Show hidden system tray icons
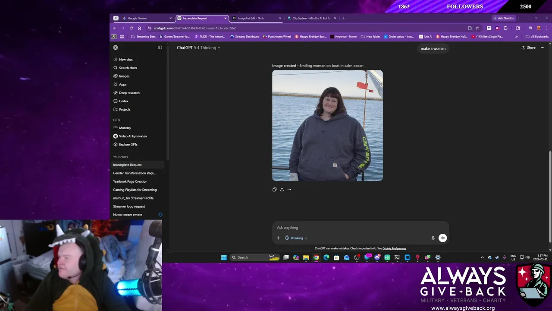Viewport: 552px width, 311px height. click(x=482, y=257)
